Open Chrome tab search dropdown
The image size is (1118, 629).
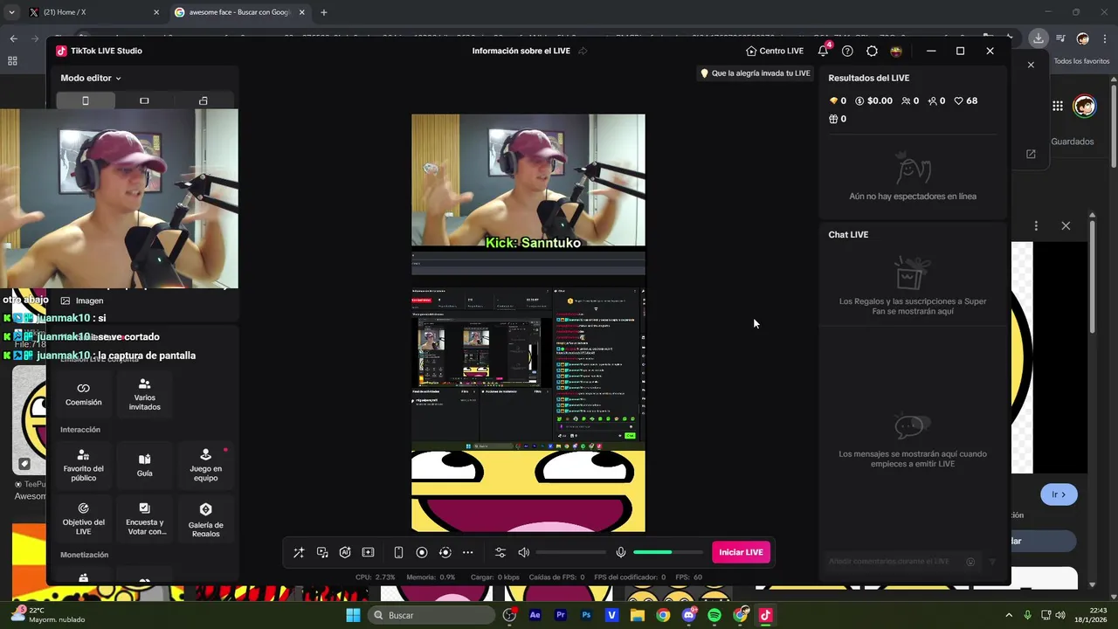(x=10, y=12)
